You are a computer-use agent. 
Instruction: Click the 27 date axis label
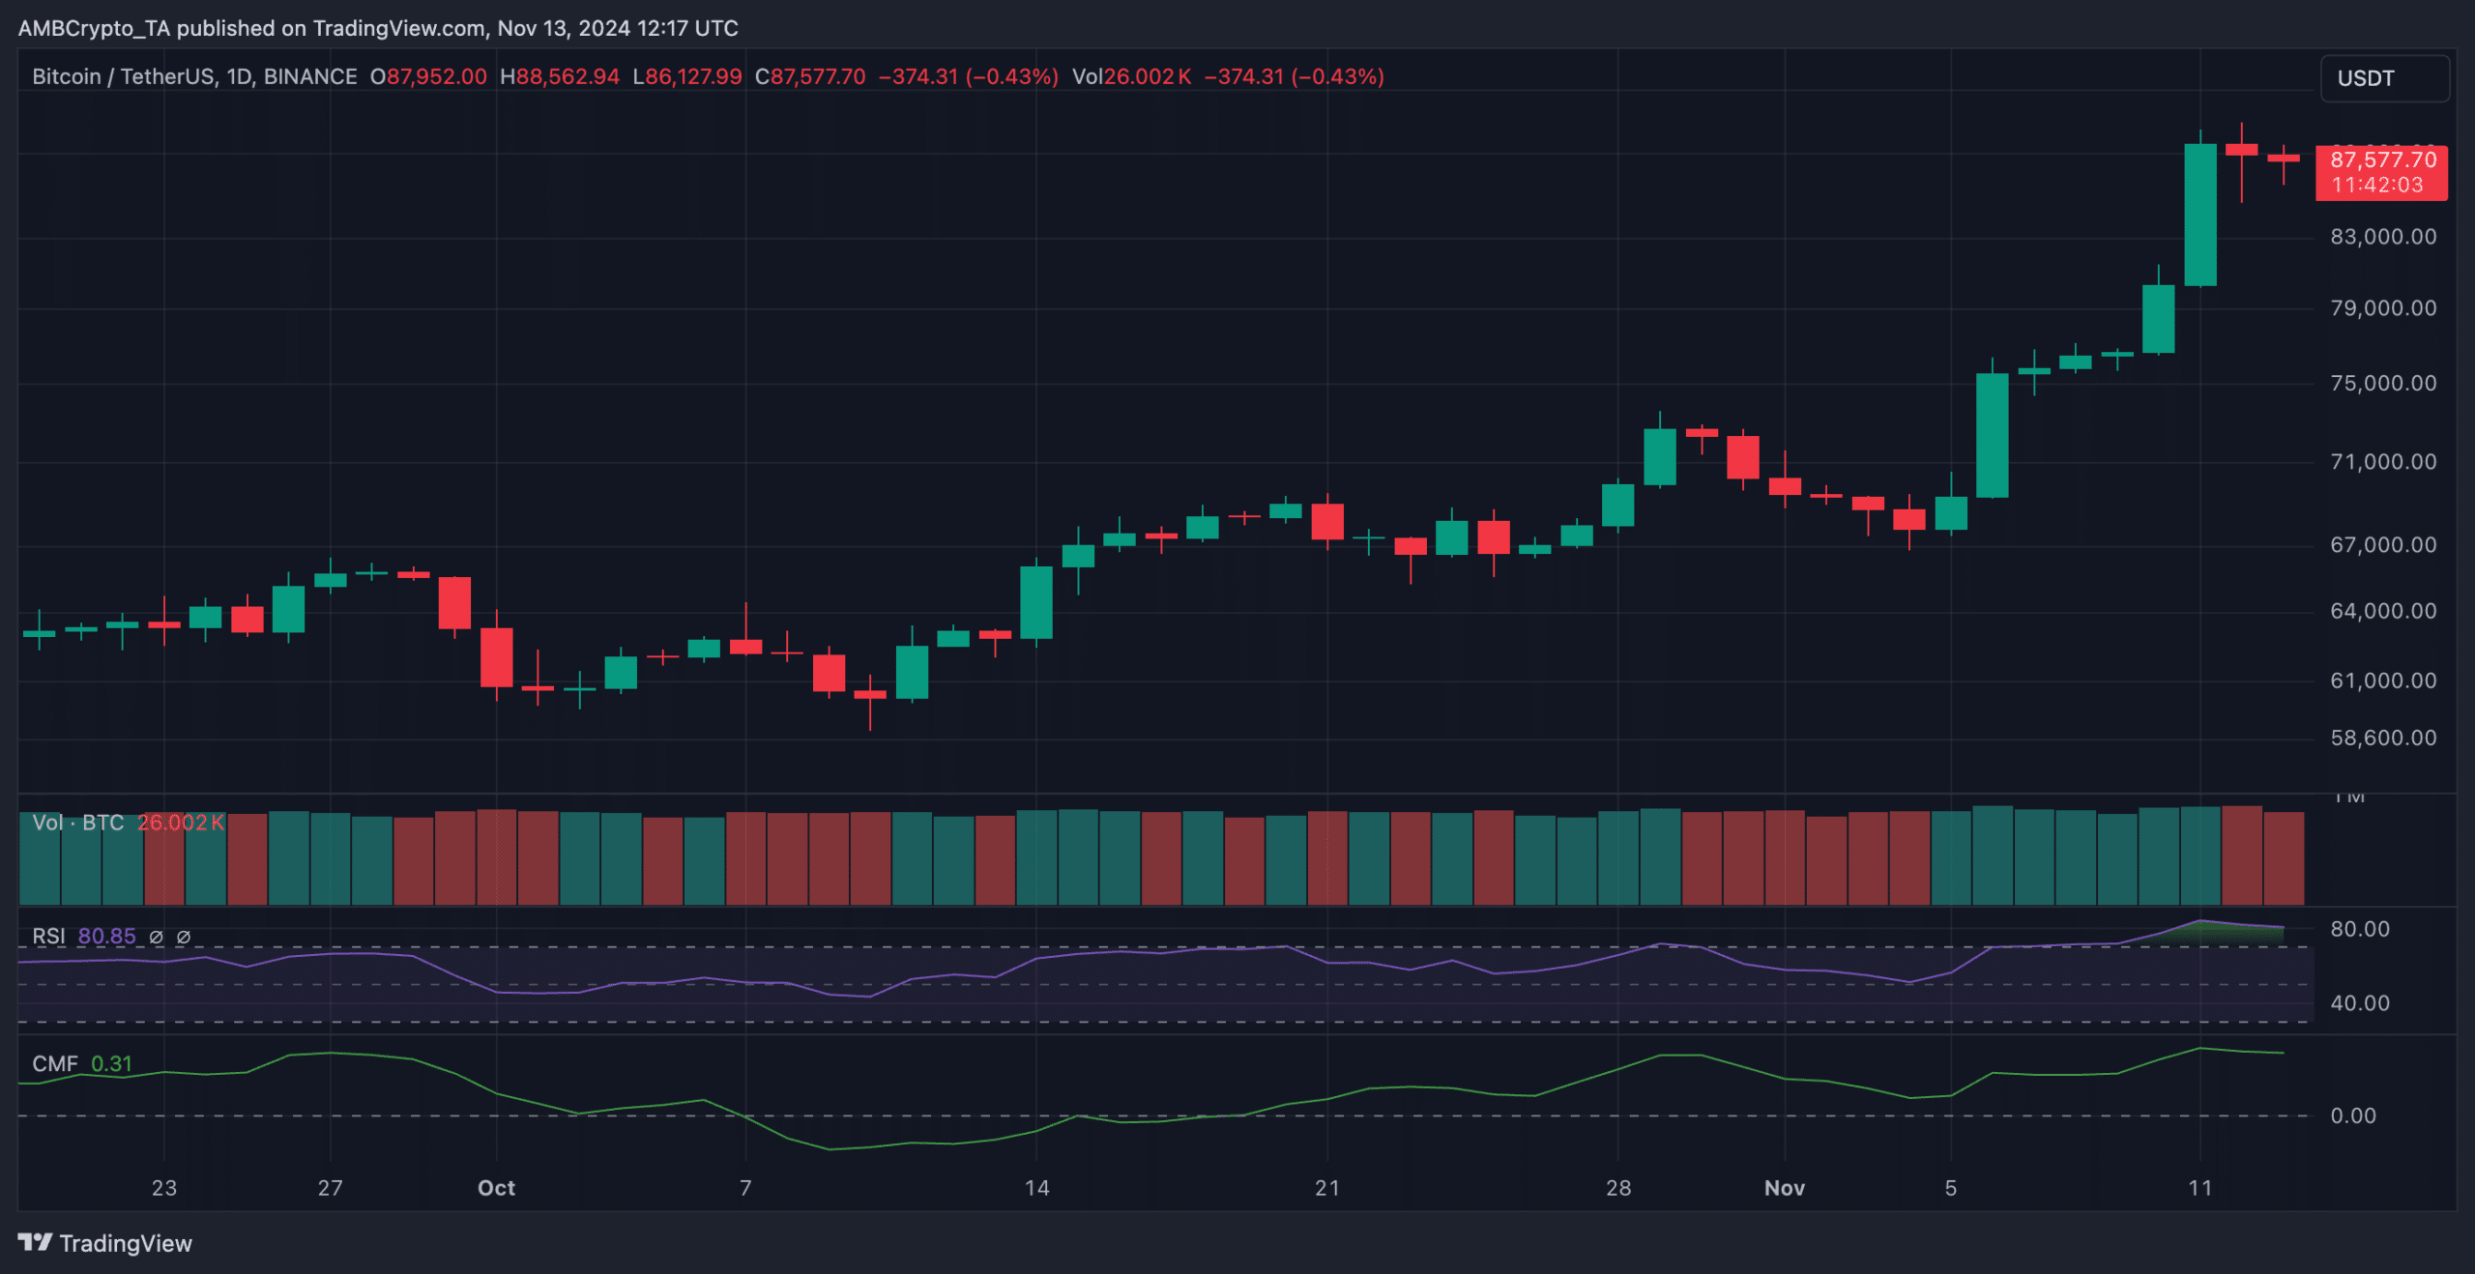click(331, 1188)
